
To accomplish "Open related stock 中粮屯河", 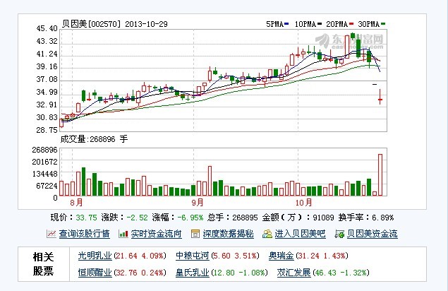I will [x=193, y=256].
